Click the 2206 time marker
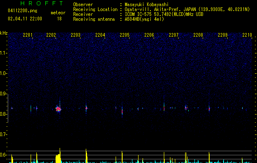This screenshot has height=163, width=257. (x=149, y=35)
